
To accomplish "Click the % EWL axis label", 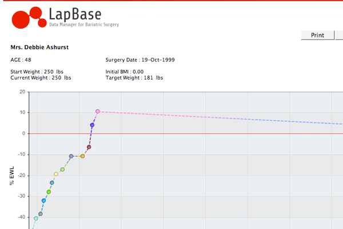I will tap(11, 175).
